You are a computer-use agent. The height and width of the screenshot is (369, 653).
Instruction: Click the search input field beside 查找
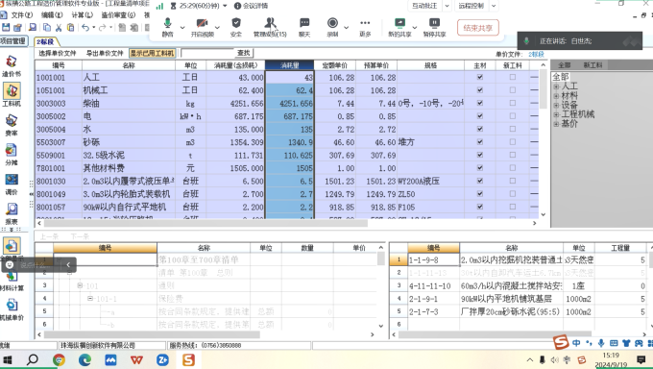[x=207, y=53]
